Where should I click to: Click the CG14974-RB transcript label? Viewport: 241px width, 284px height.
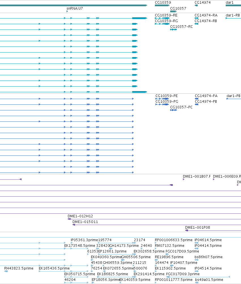coord(206,21)
